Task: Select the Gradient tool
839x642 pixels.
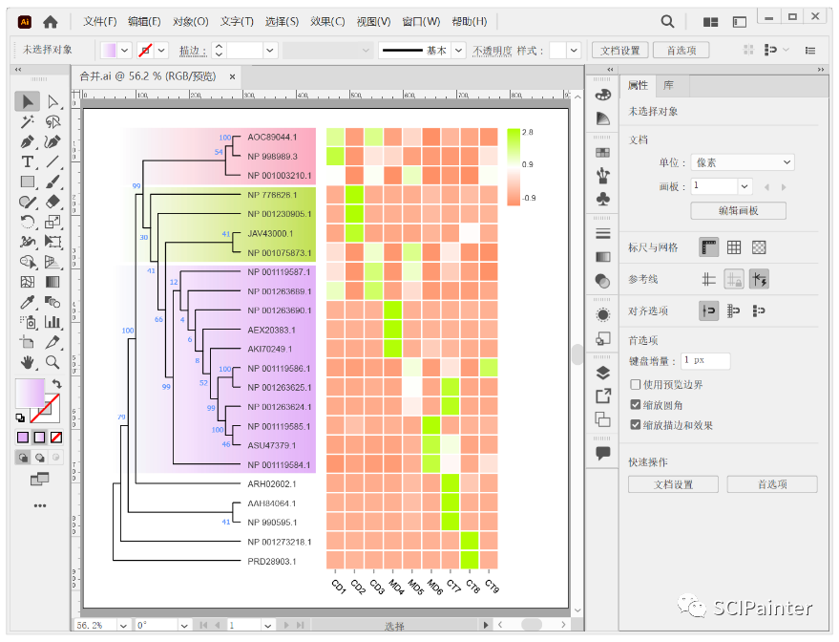Action: coord(52,282)
